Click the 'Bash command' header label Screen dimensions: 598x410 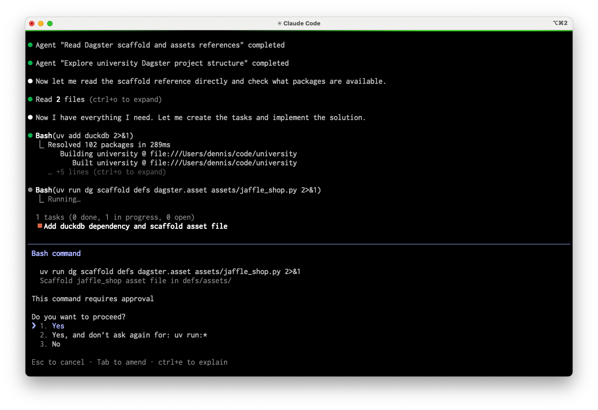pos(56,253)
